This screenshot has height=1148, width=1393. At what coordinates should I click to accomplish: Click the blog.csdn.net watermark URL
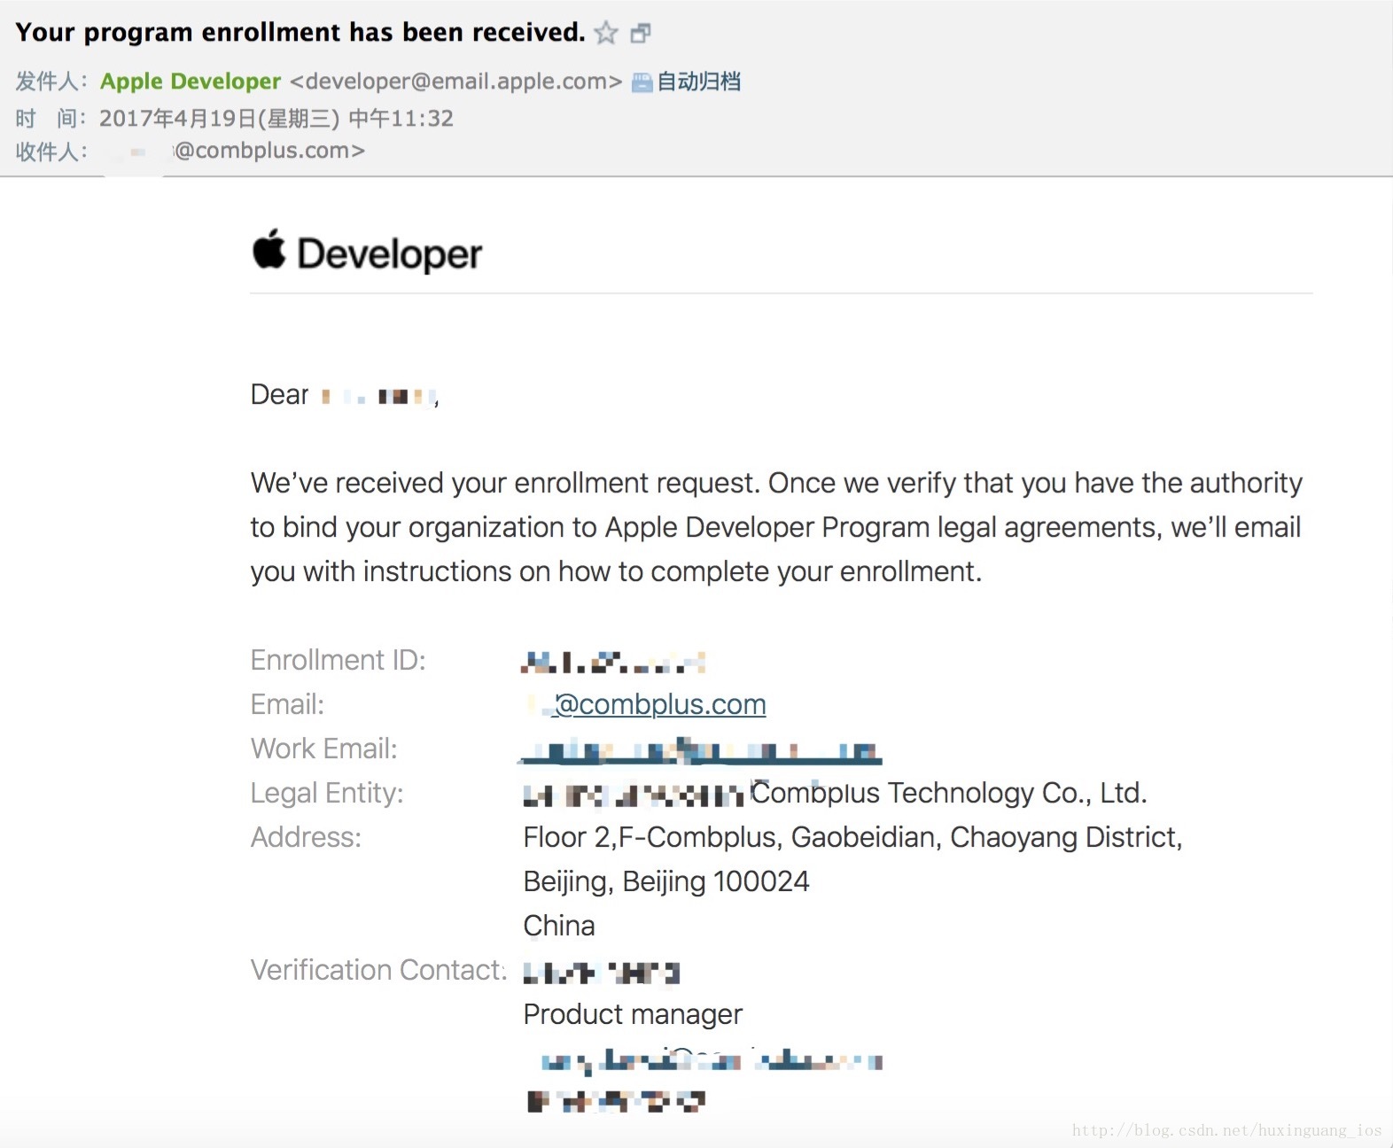pos(1226,1130)
